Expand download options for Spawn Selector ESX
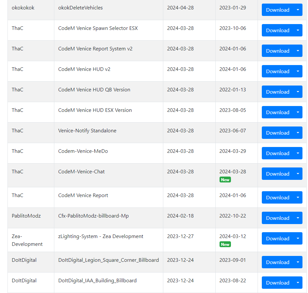The image size is (308, 293). click(298, 30)
